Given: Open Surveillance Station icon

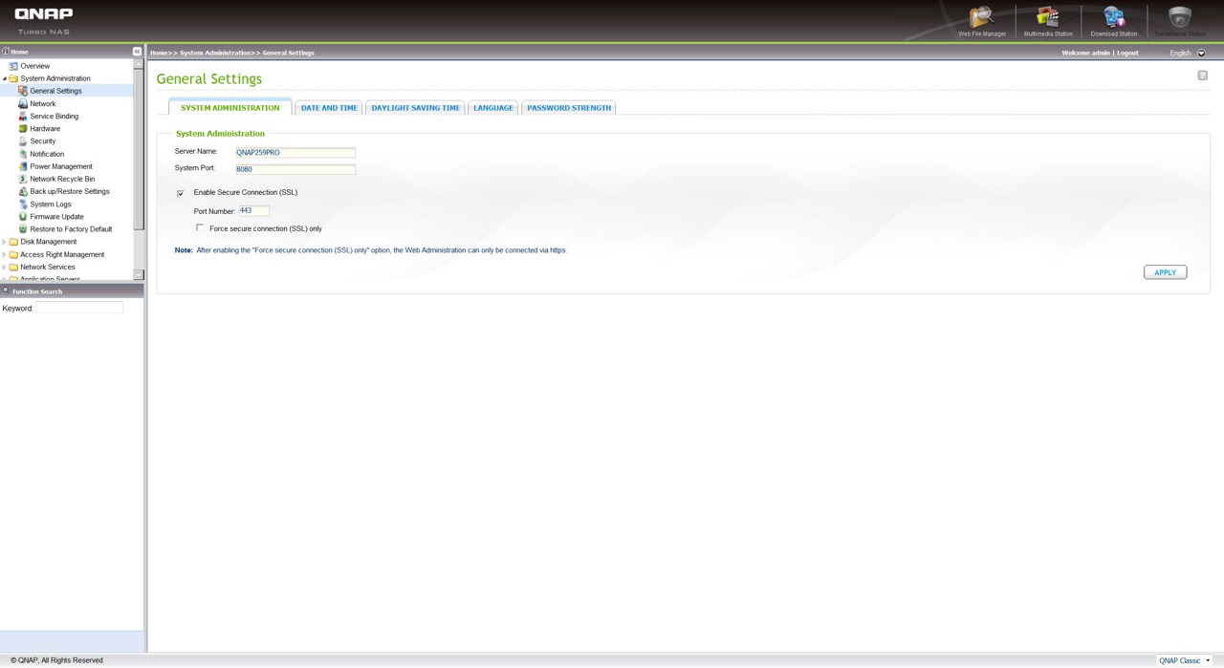Looking at the screenshot, I should (1180, 17).
